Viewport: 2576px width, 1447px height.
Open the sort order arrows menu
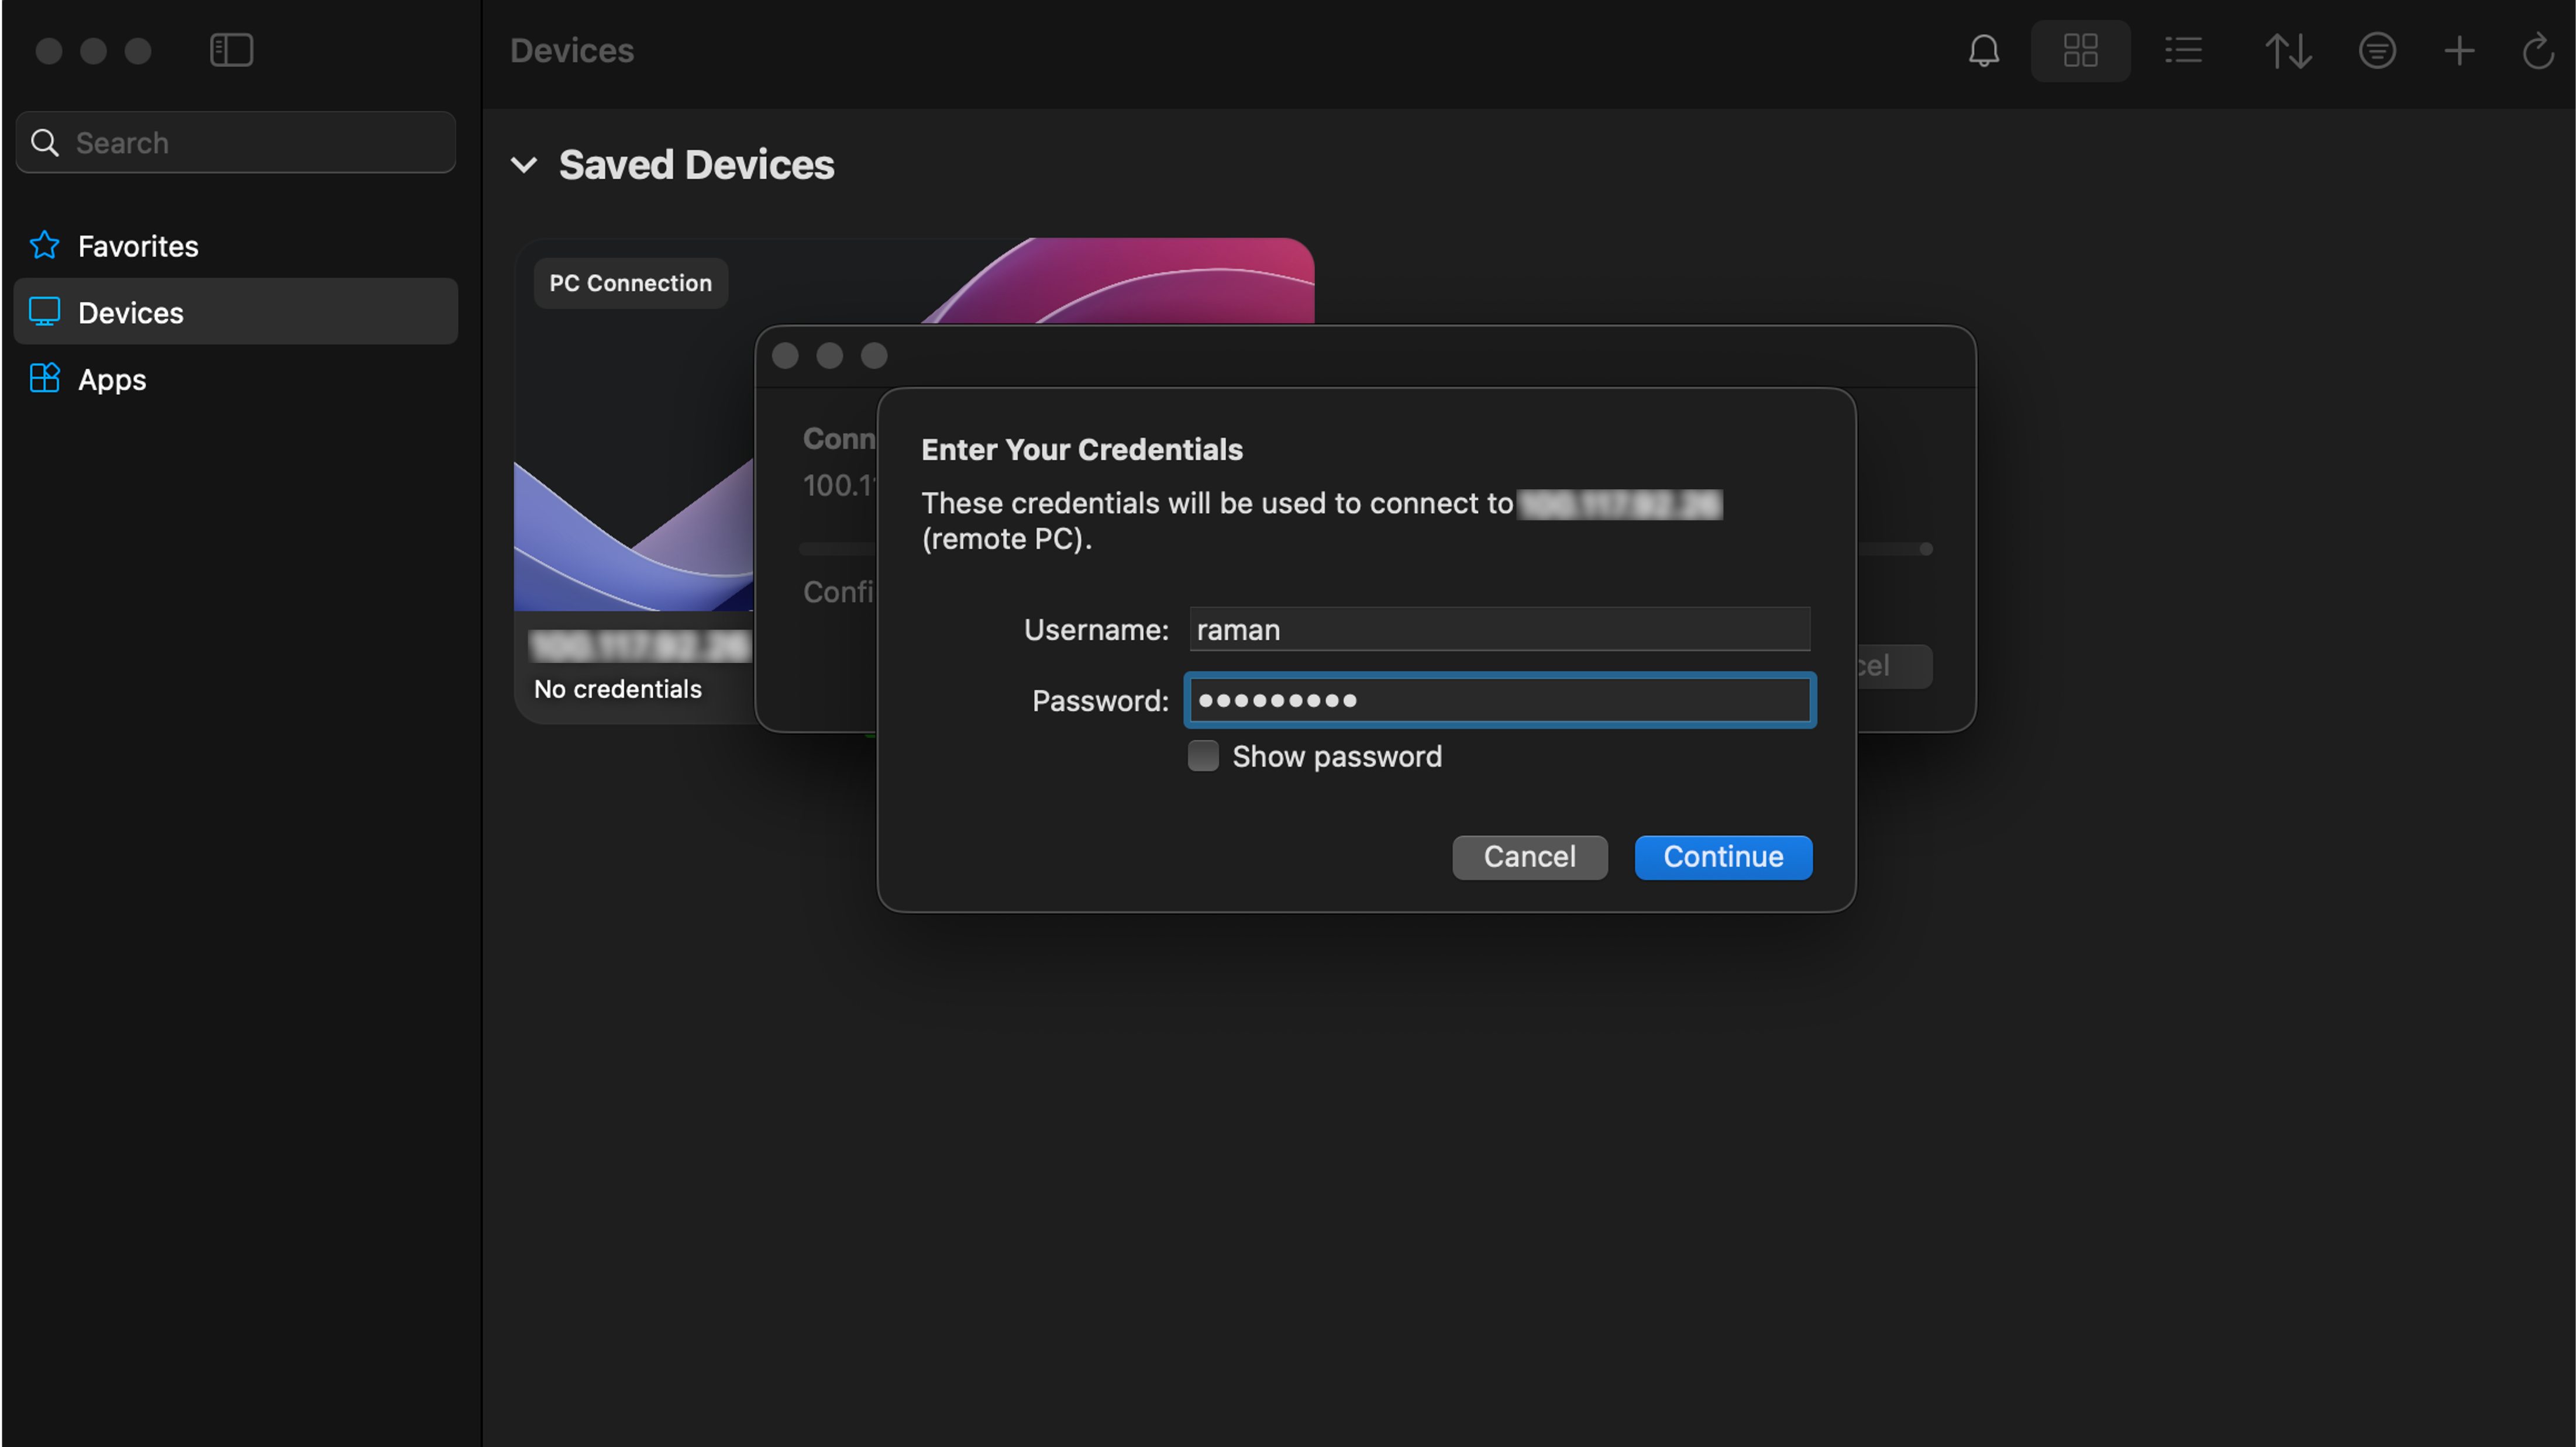point(2288,51)
